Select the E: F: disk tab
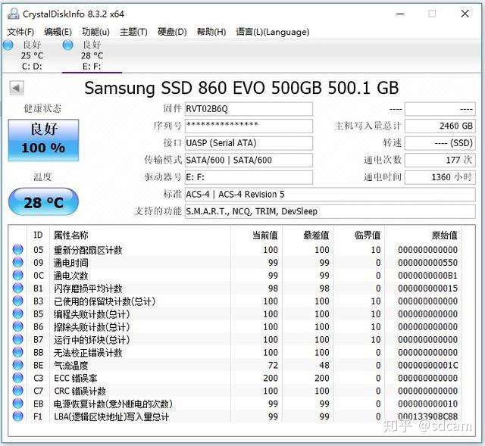Viewport: 485px width, 446px height. [92, 55]
